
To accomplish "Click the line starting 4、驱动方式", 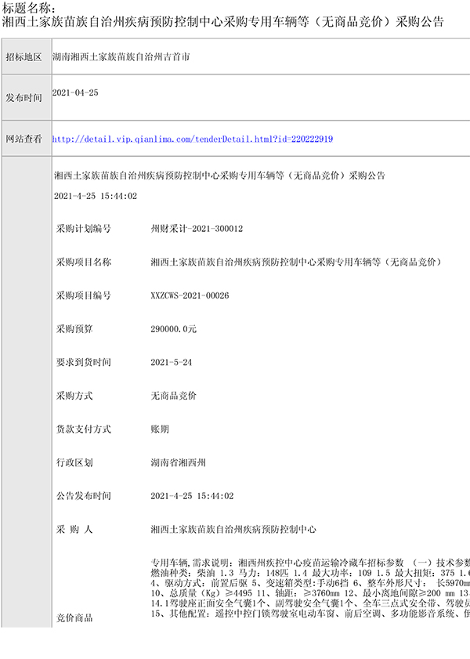I will click(x=310, y=583).
